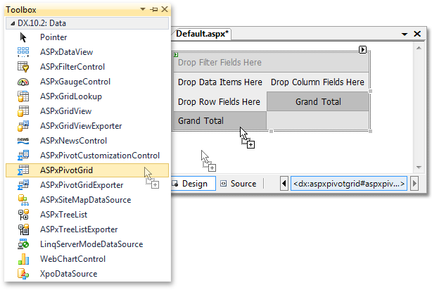Viewport: 432px width, 290px height.
Task: Select the Pointer label in the Toolbox
Action: [x=53, y=37]
